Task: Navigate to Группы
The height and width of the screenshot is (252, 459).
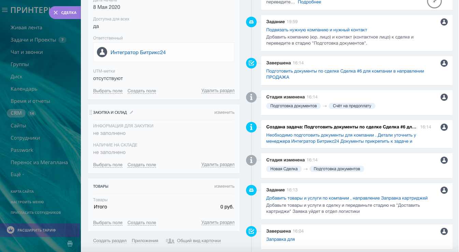Action: [20, 64]
